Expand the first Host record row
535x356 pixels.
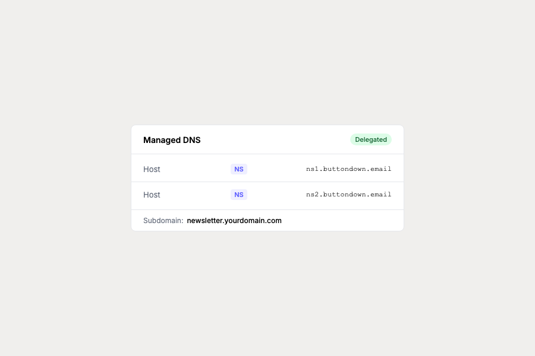click(267, 169)
